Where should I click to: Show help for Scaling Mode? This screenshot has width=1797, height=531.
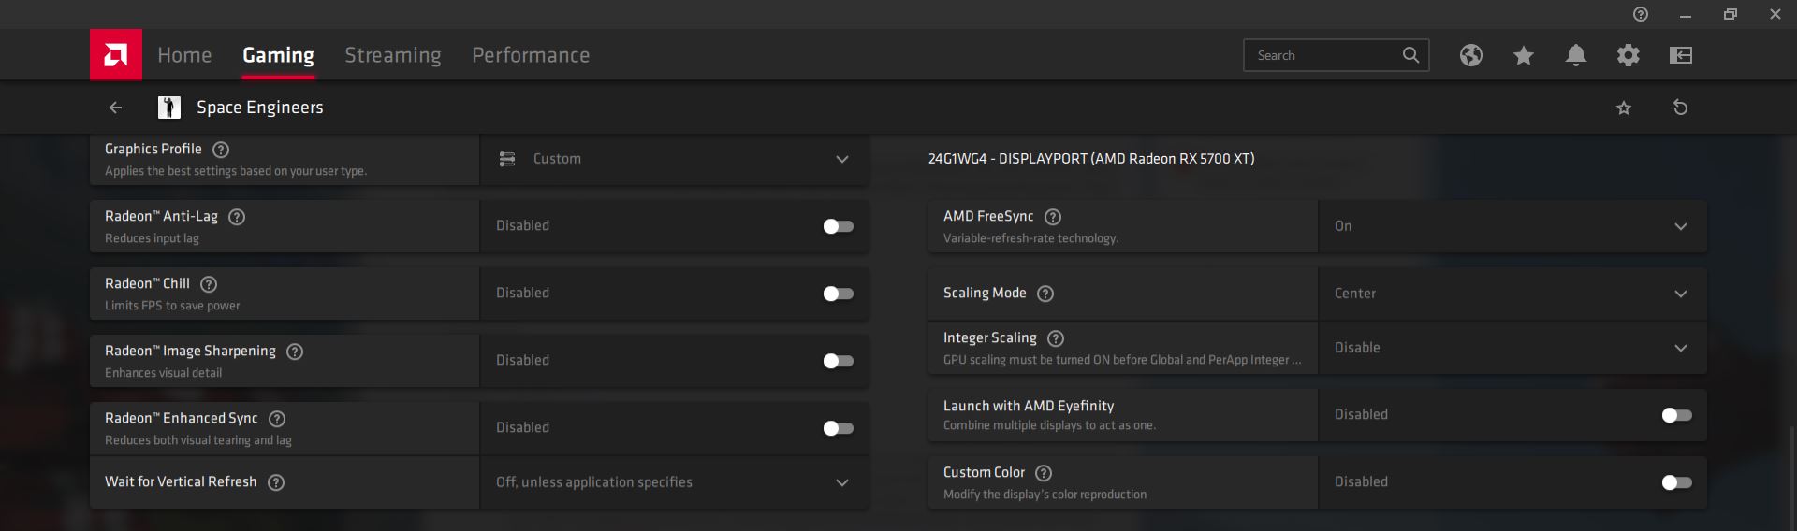coord(1045,294)
